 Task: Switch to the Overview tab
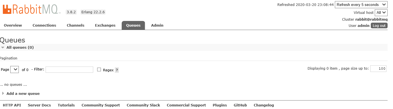coord(13,25)
